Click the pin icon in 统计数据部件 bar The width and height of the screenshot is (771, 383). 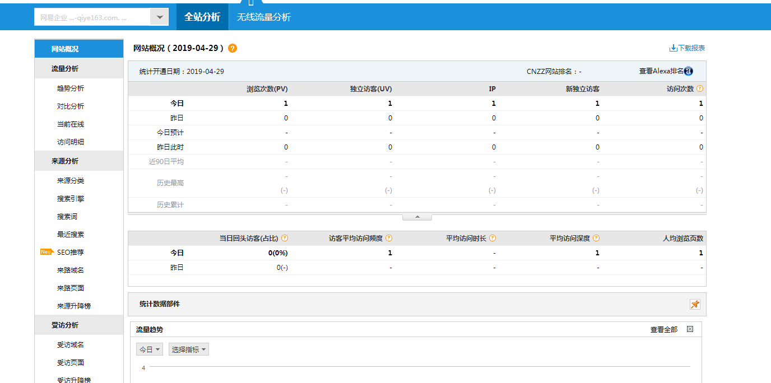695,305
